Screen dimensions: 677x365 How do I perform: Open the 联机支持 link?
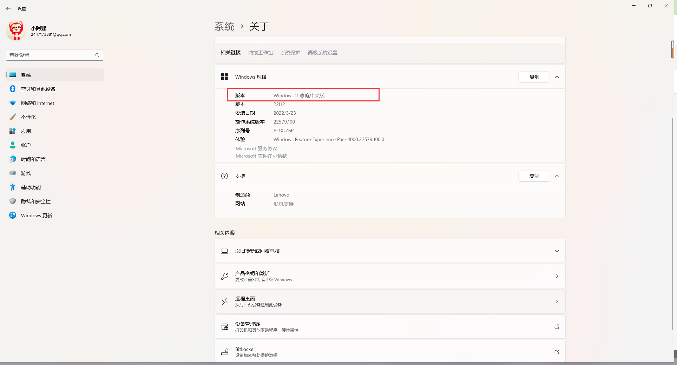pos(283,204)
